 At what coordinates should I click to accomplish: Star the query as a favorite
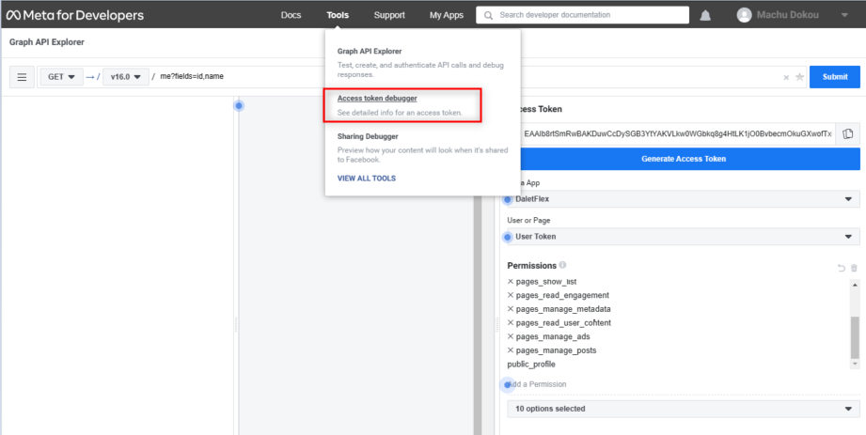coord(800,77)
